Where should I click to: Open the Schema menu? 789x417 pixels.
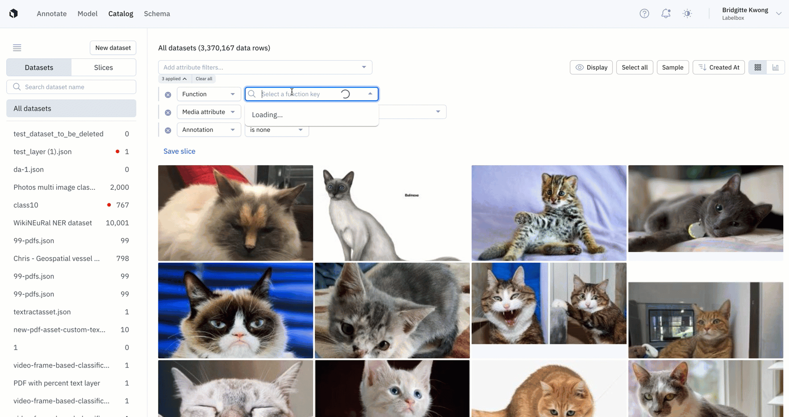[x=157, y=14]
